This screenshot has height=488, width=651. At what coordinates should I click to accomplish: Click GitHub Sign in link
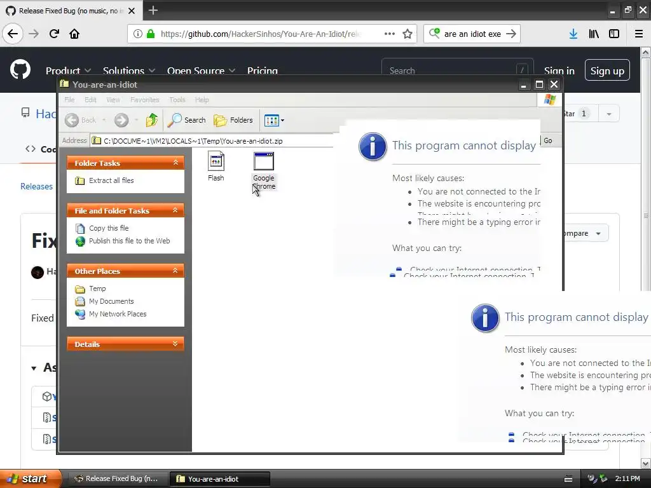(x=559, y=71)
